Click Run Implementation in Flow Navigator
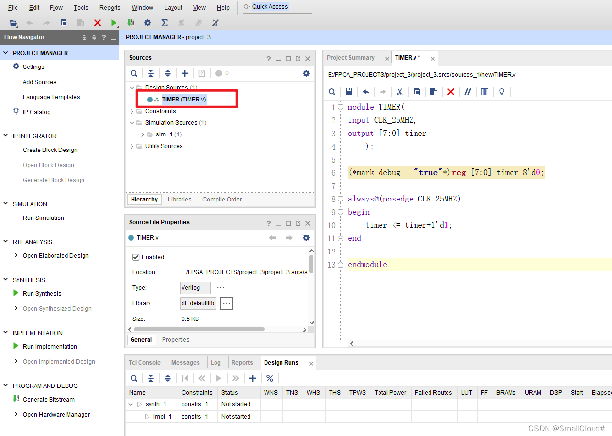This screenshot has width=612, height=436. (x=50, y=347)
